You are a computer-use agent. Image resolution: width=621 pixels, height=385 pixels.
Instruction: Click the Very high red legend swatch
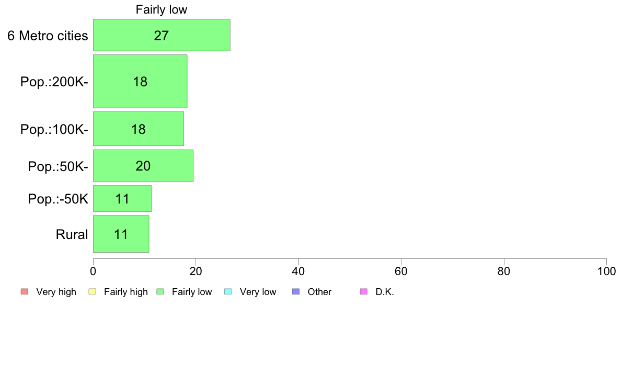pyautogui.click(x=25, y=292)
